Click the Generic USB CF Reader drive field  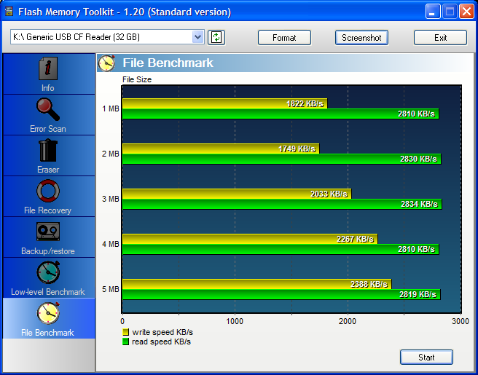[102, 37]
